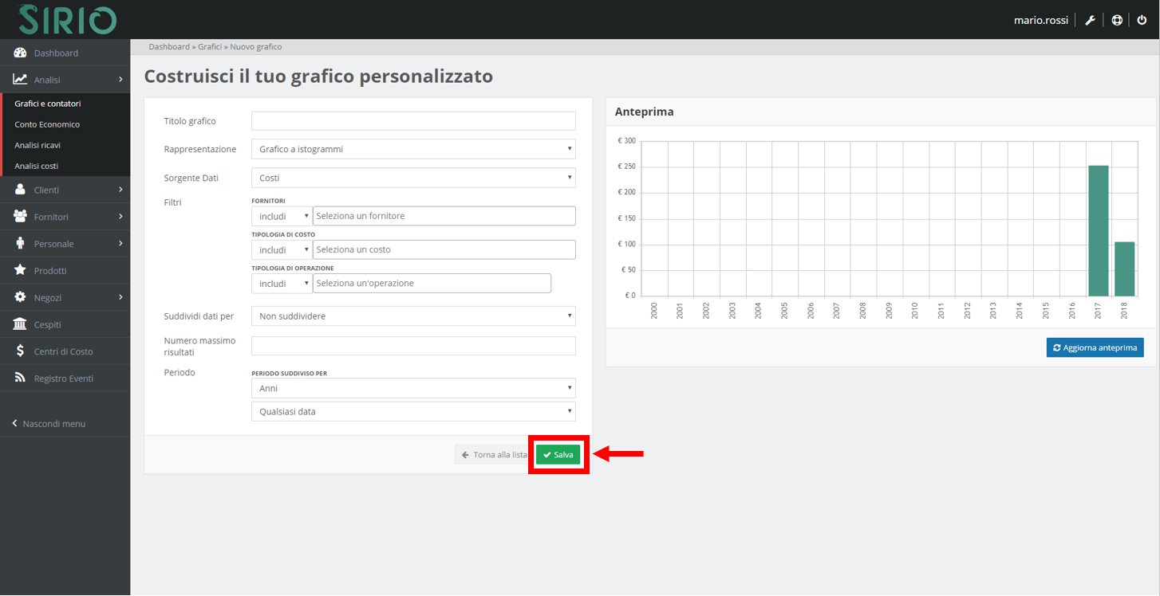
Task: Open Centri di Costo section
Action: pos(63,351)
